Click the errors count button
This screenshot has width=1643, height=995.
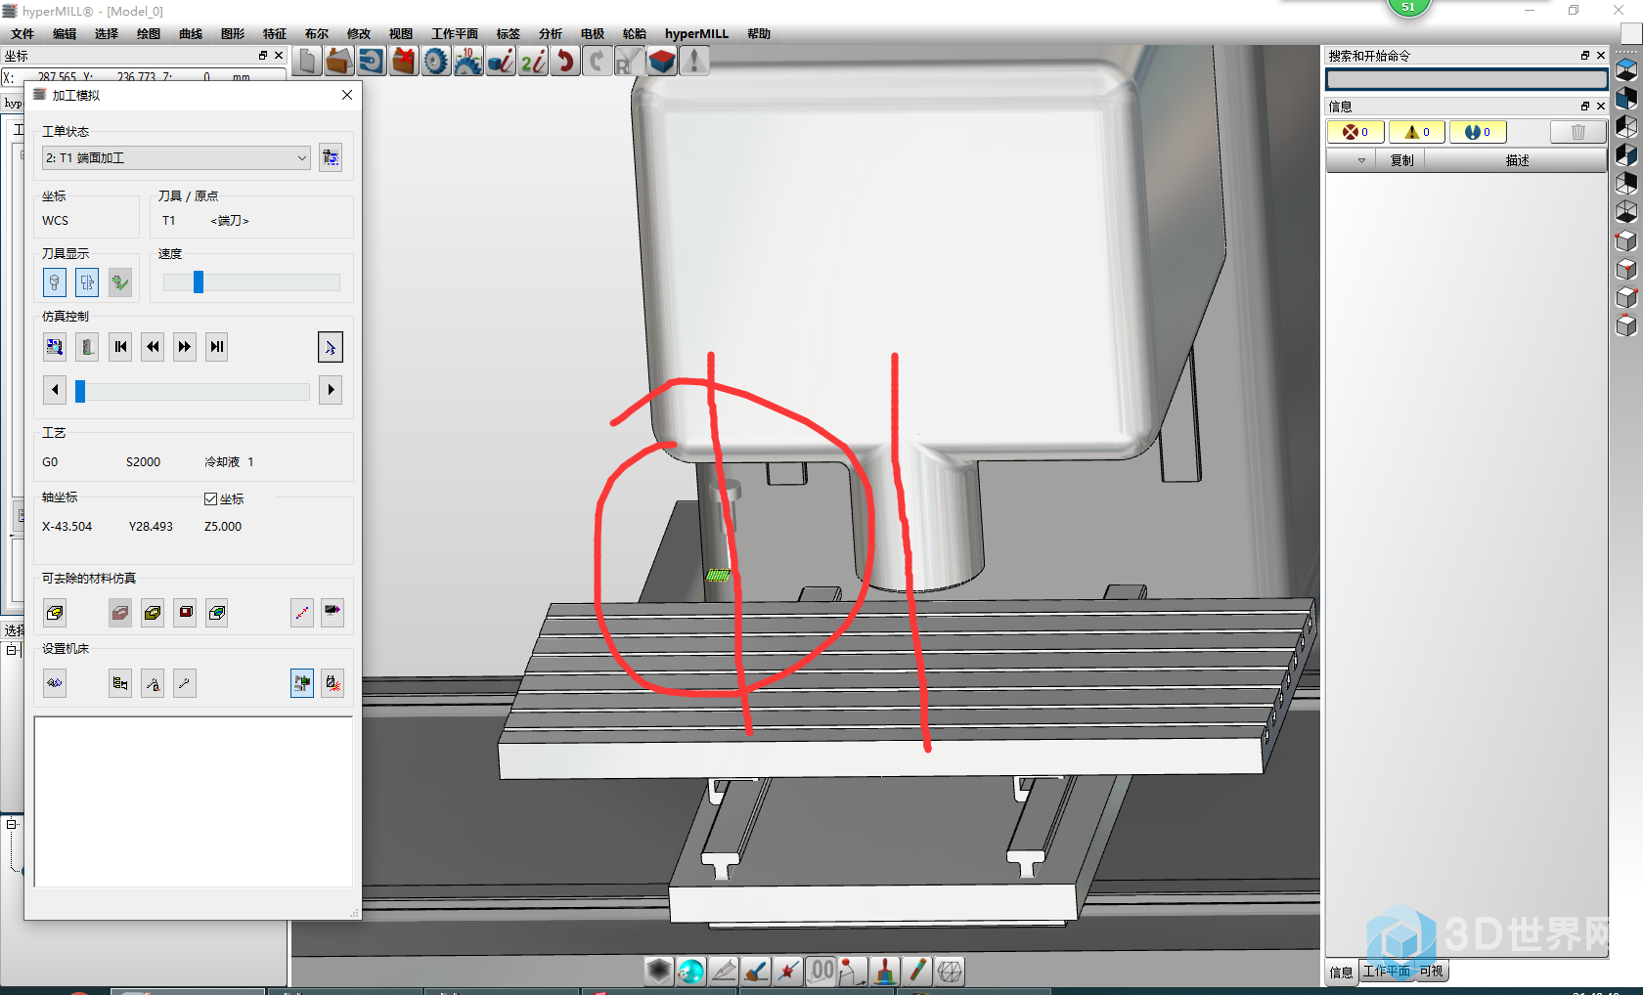click(x=1354, y=132)
